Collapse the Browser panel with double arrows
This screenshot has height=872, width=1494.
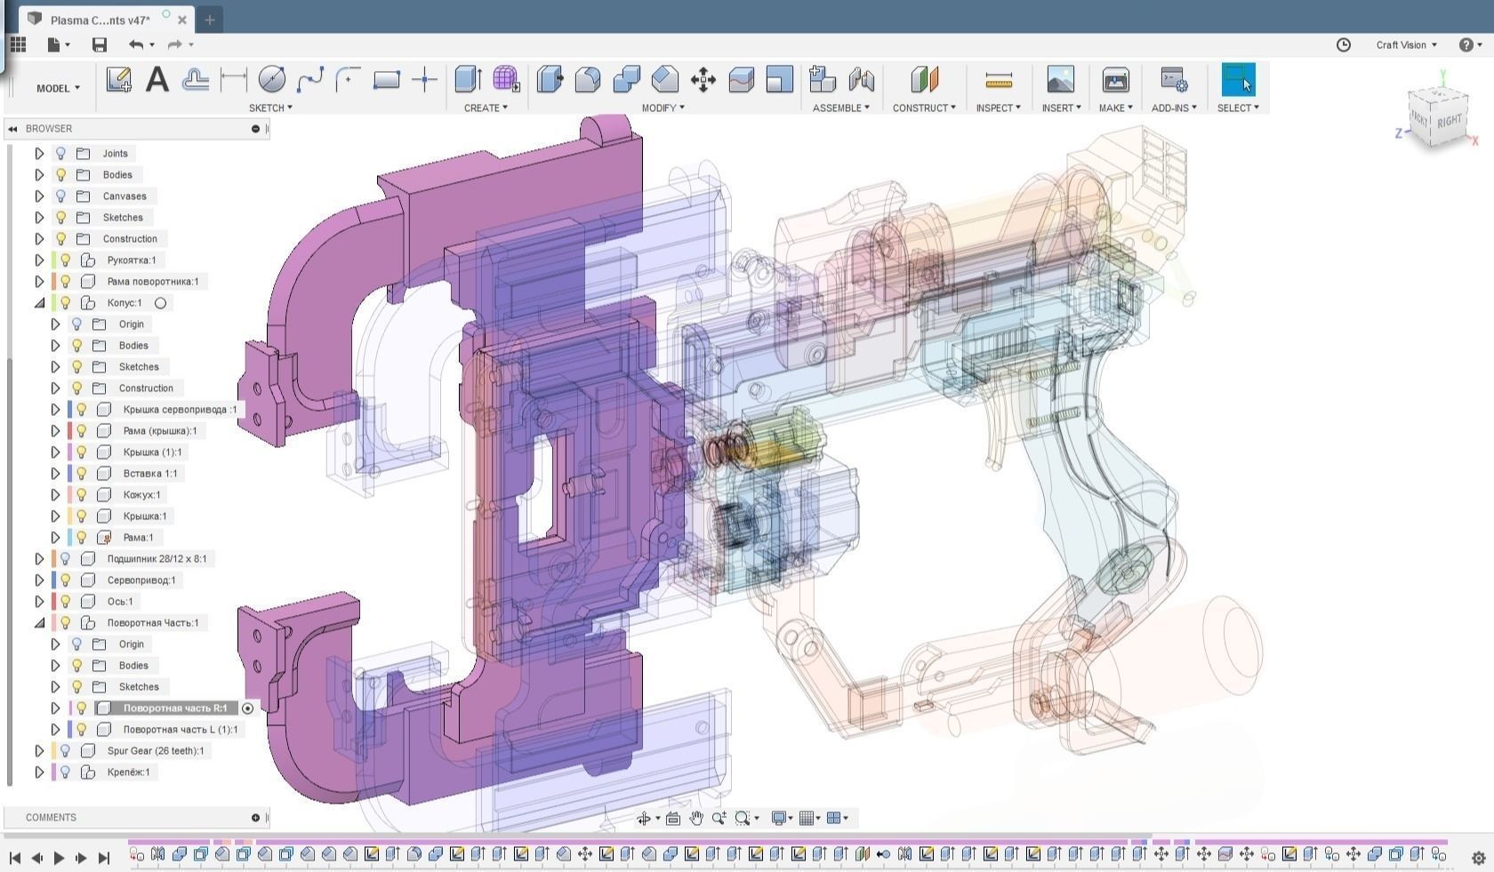coord(13,129)
